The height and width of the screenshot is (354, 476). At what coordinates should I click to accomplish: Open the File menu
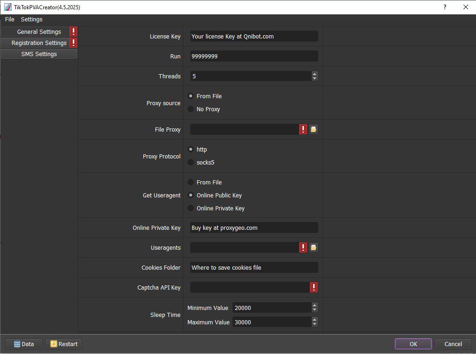[10, 19]
